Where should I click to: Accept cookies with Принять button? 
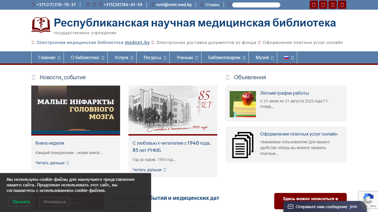[21, 202]
